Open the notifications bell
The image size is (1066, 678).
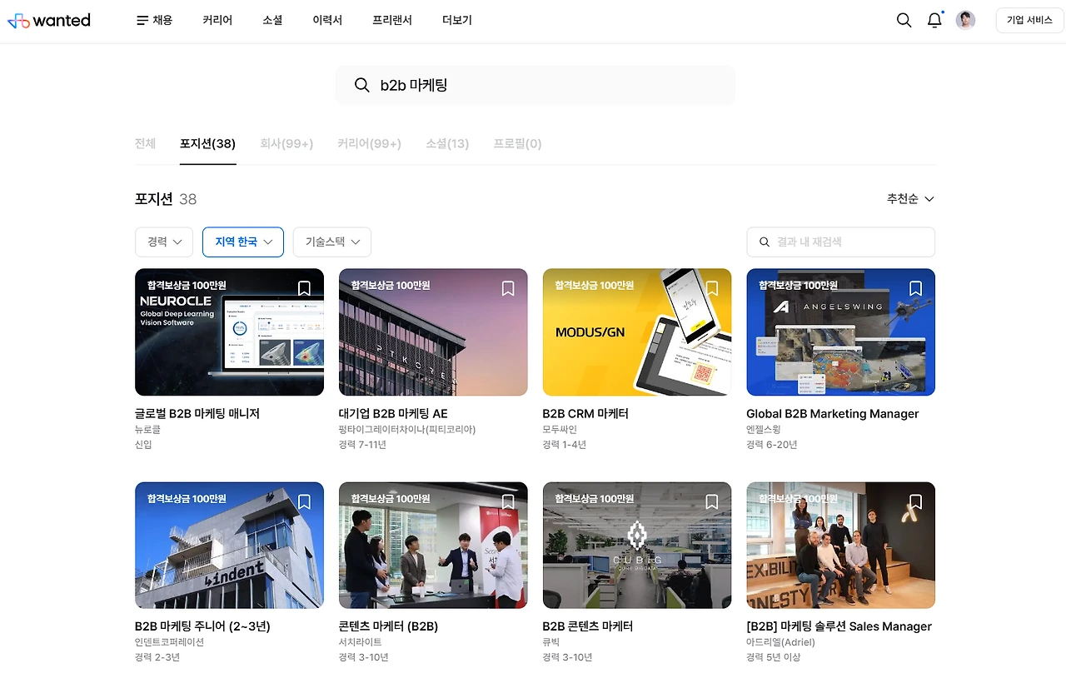click(x=934, y=20)
